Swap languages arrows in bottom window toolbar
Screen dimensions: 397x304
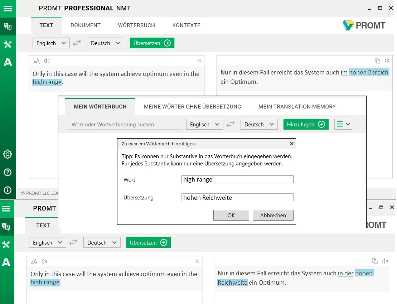tap(73, 242)
